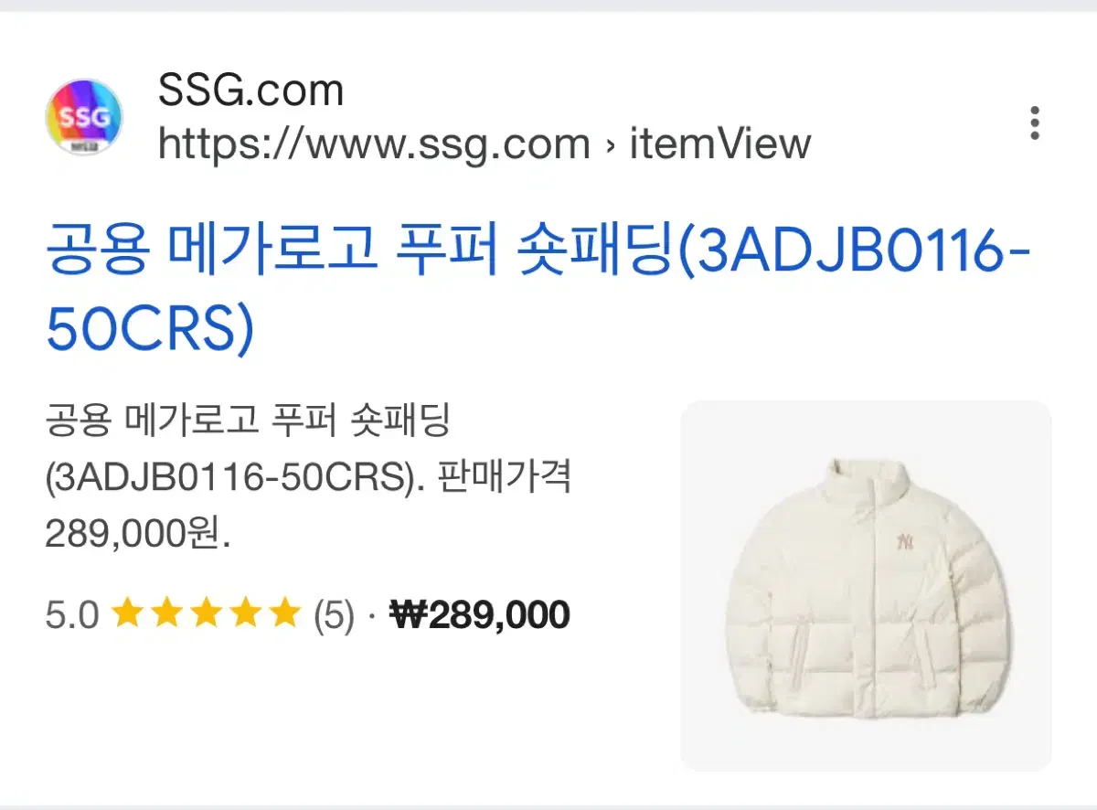Click the https://www.ssg.com URL text

(x=374, y=144)
